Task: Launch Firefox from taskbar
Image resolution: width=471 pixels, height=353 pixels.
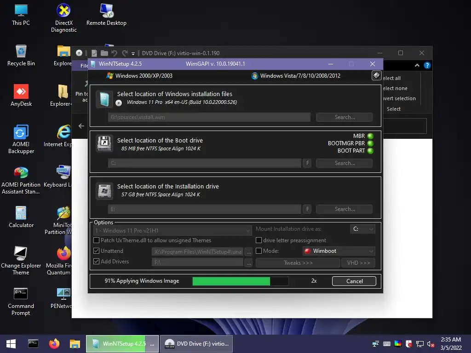Action: click(54, 344)
